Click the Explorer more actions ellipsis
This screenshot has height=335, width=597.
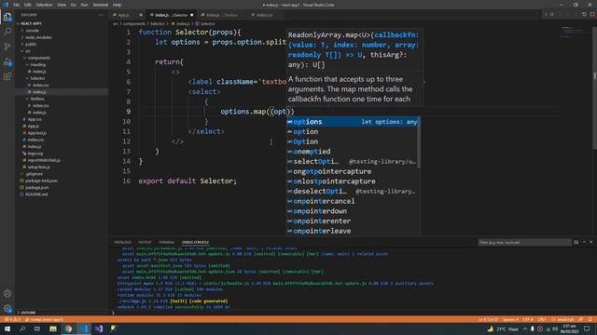pyautogui.click(x=101, y=15)
